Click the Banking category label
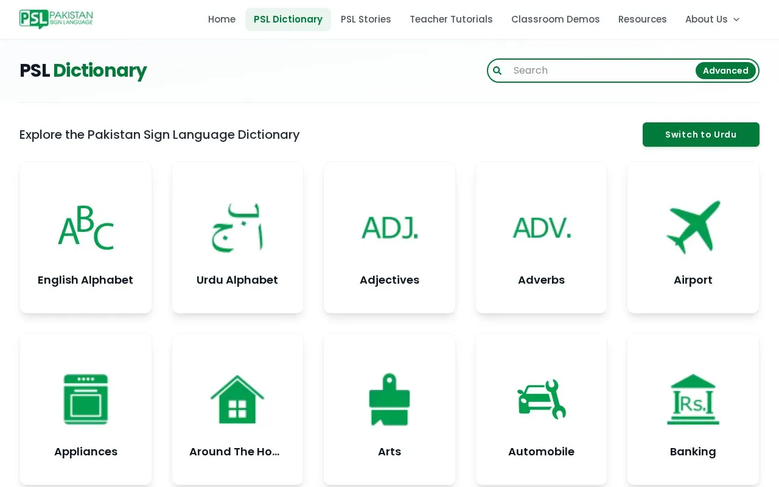This screenshot has width=779, height=487. coord(693,452)
